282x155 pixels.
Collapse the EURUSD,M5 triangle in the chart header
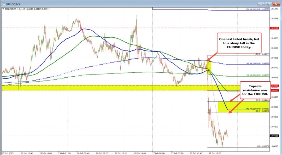click(3, 9)
